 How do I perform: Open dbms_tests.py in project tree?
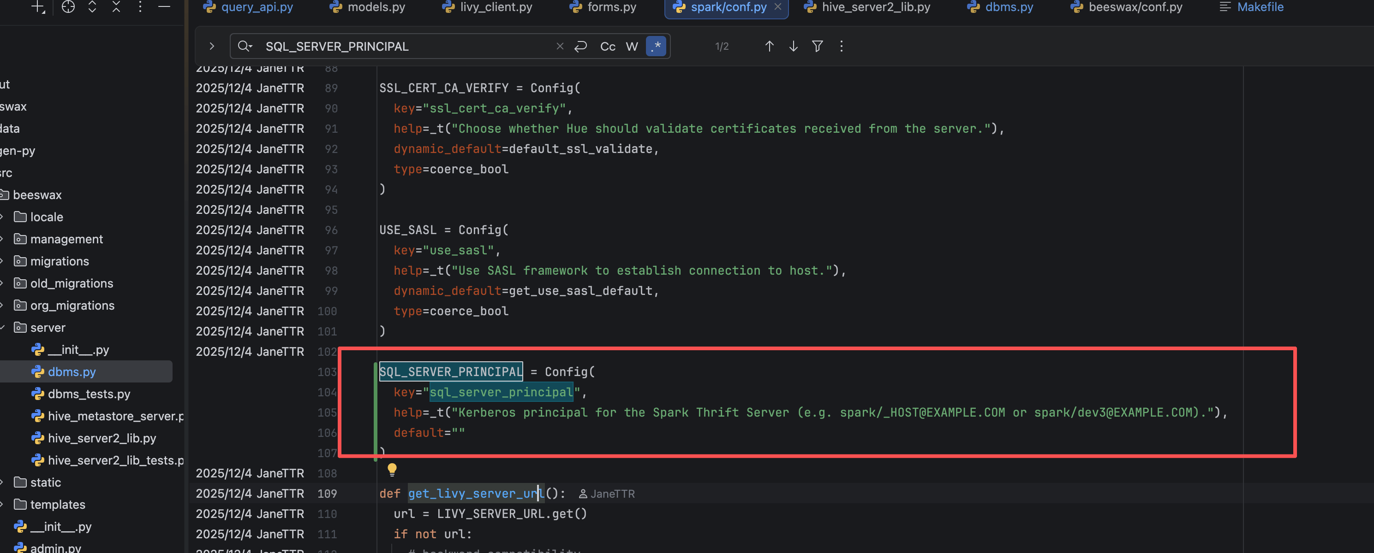89,394
